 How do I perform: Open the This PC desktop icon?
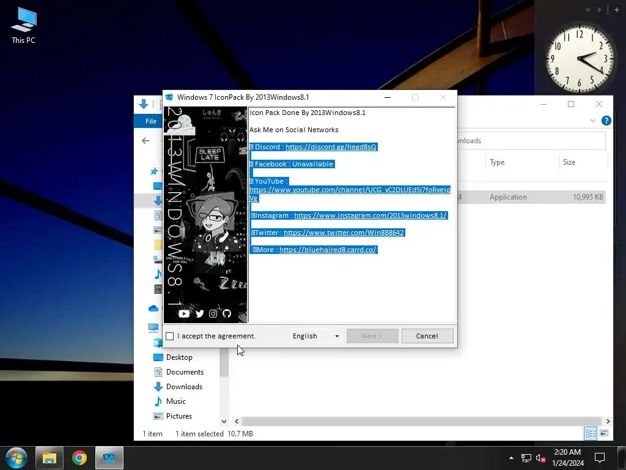tap(24, 24)
